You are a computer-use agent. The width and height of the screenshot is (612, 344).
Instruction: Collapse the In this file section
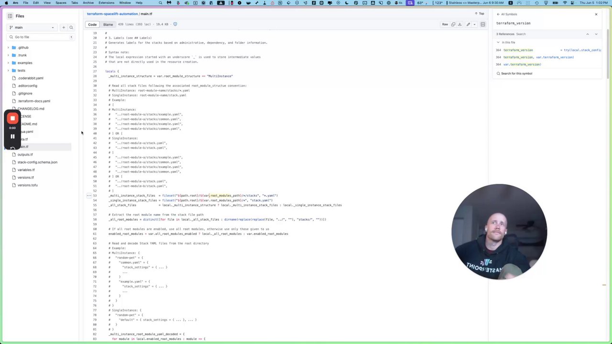[498, 43]
